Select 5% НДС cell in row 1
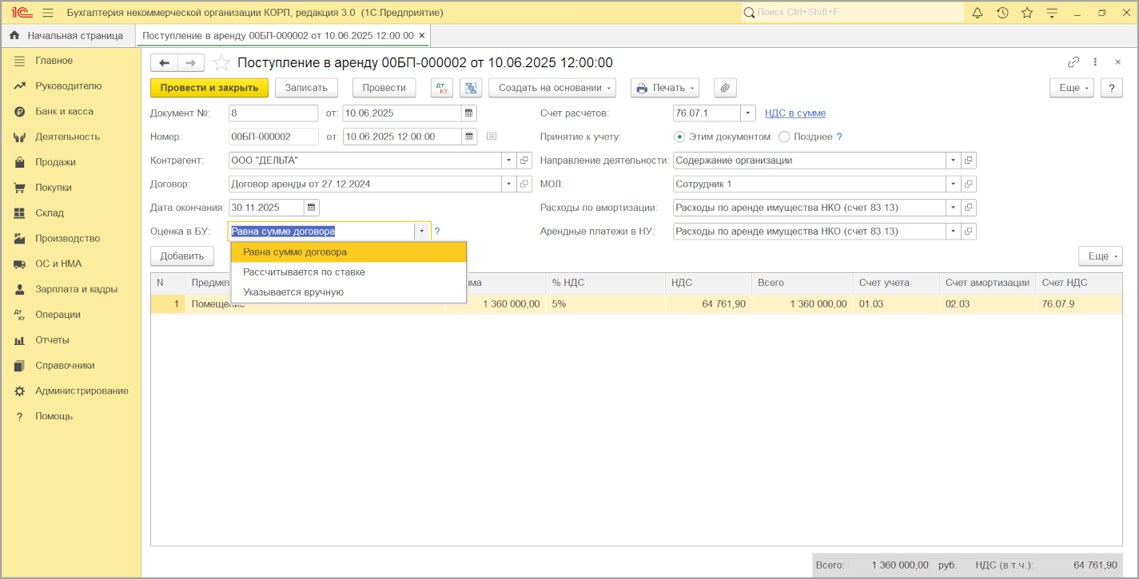Viewport: 1139px width, 579px height. pyautogui.click(x=605, y=304)
